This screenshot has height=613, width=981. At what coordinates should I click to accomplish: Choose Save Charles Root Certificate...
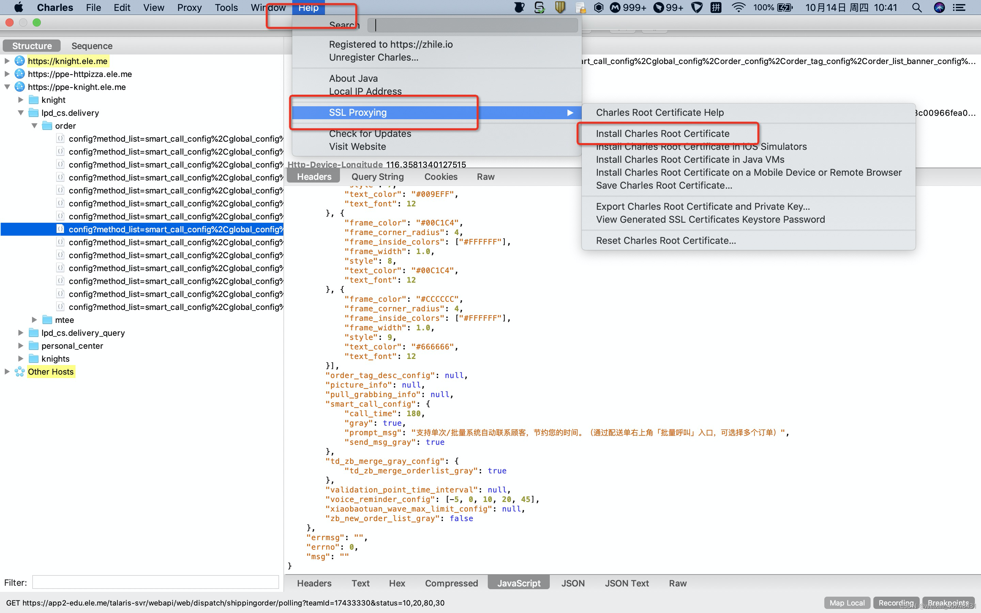[664, 185]
